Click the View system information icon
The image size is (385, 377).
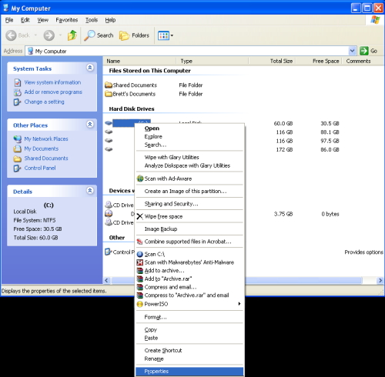tap(18, 82)
